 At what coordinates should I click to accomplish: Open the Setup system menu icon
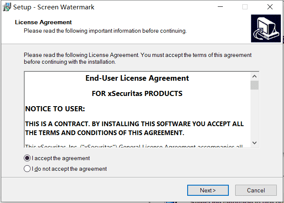7,7
